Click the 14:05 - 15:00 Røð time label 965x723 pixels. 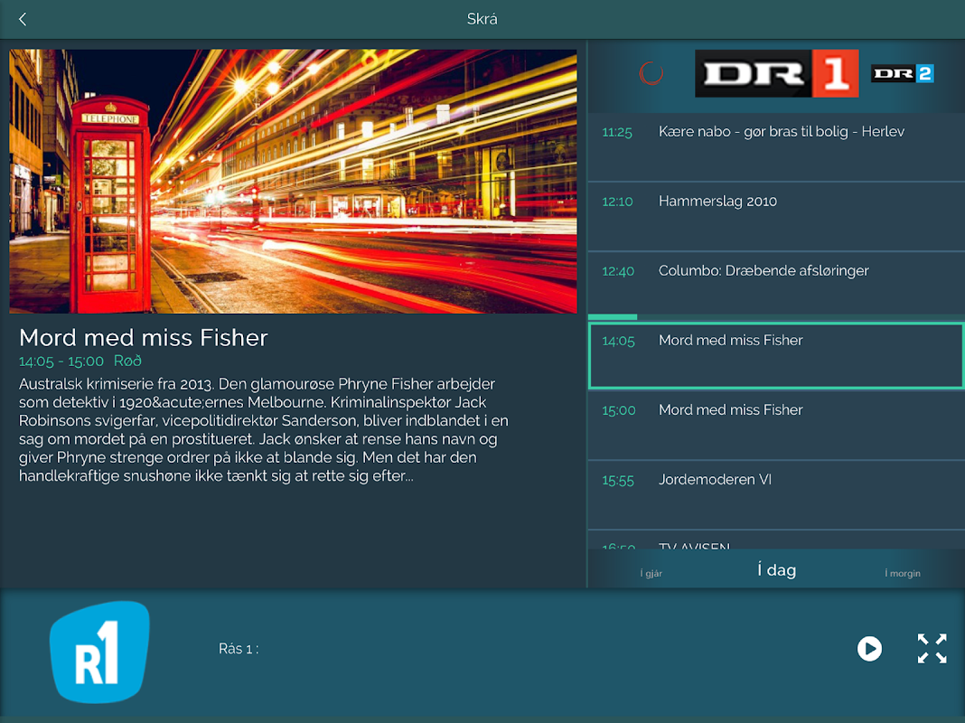pyautogui.click(x=80, y=361)
